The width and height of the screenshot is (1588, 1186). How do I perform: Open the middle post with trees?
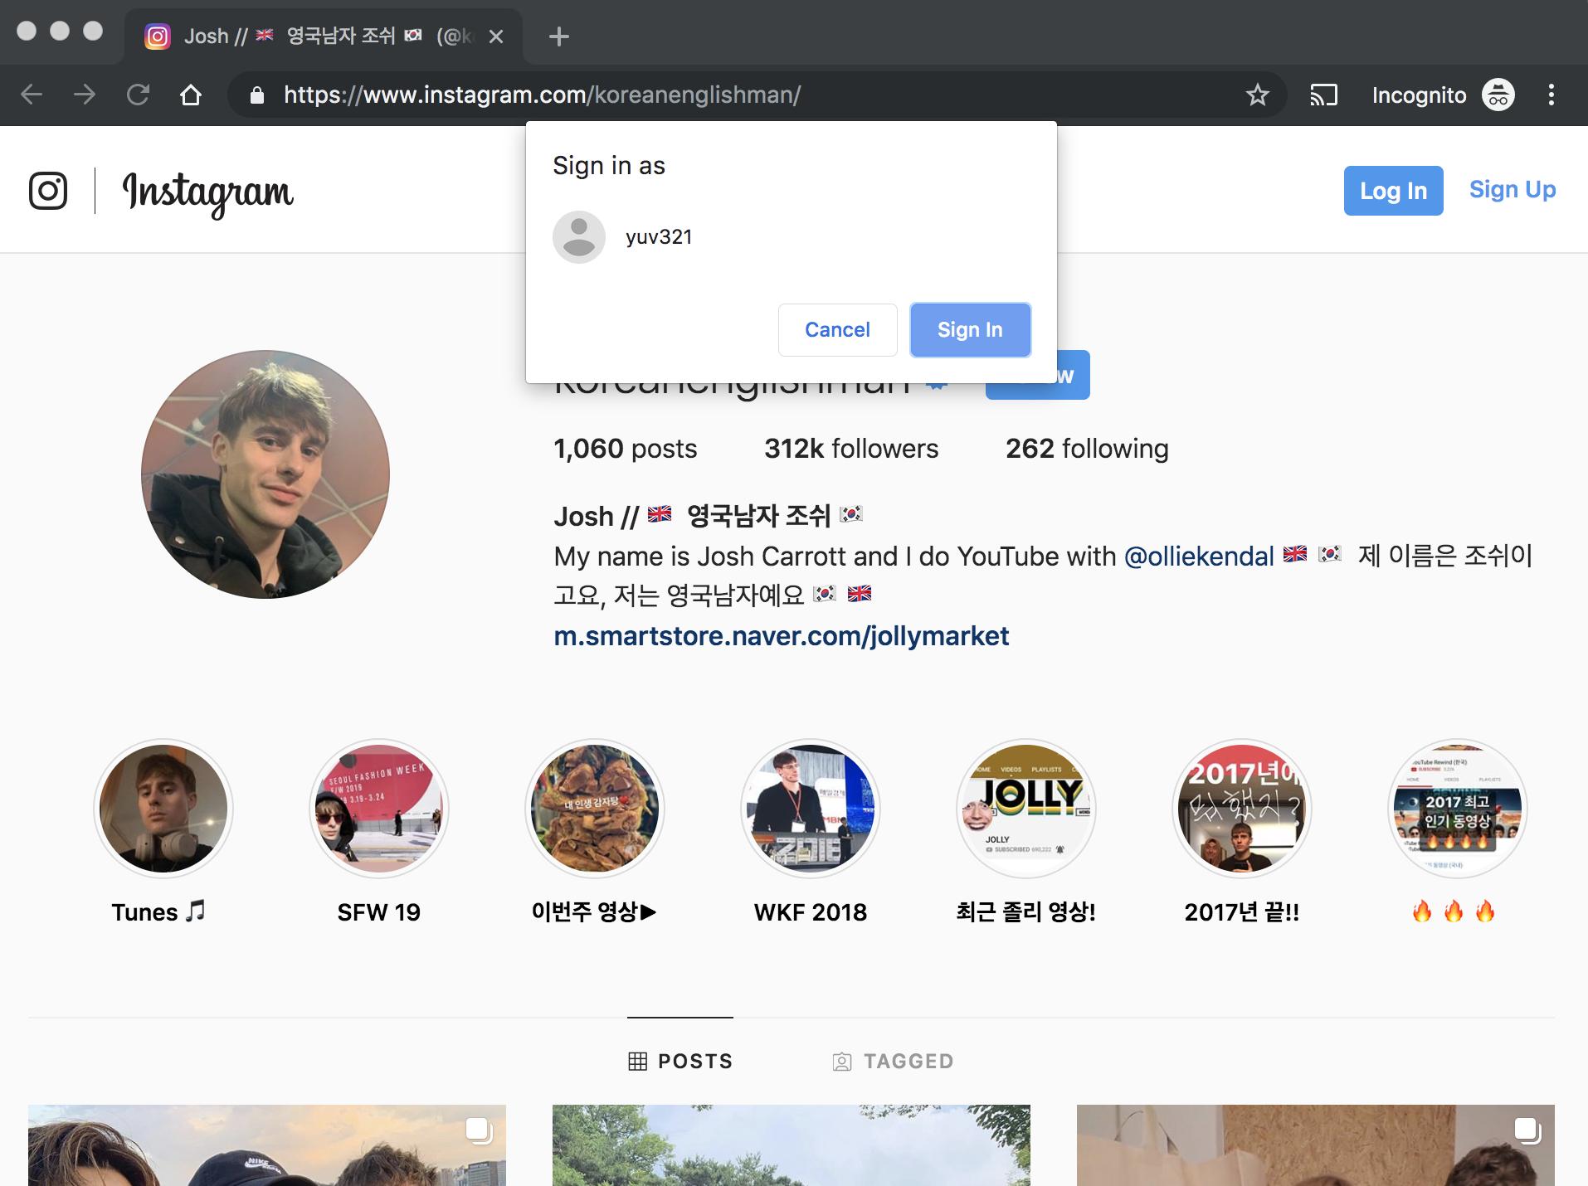(792, 1145)
